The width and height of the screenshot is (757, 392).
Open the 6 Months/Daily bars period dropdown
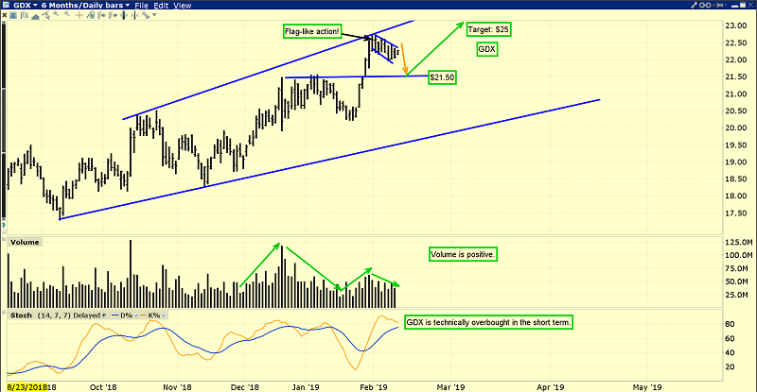point(85,6)
